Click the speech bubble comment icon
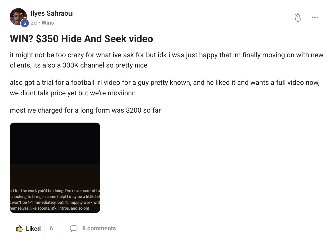The height and width of the screenshot is (242, 334). (74, 228)
